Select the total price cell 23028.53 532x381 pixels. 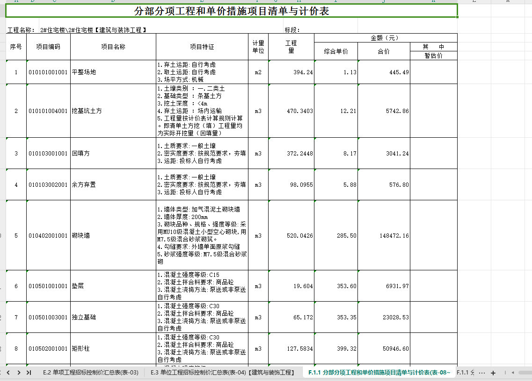point(384,317)
